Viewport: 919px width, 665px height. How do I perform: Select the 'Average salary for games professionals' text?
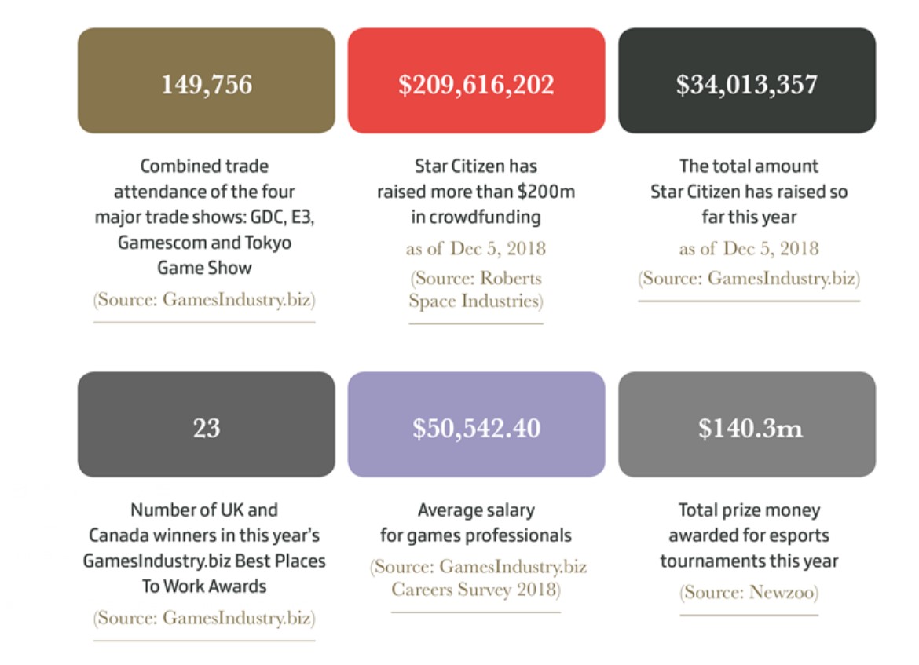pyautogui.click(x=476, y=523)
